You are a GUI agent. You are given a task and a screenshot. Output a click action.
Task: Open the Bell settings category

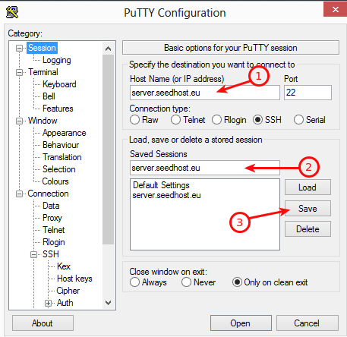(49, 96)
